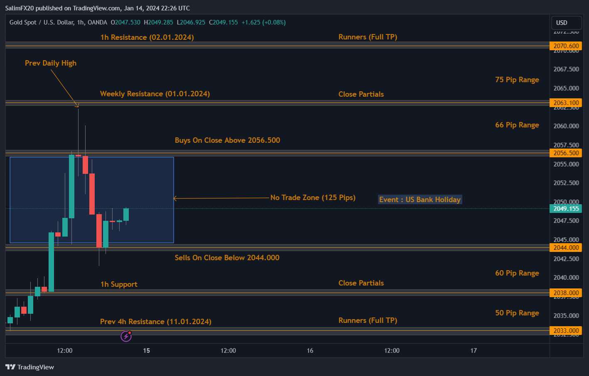Screen dimensions: 589x376
Task: Click the 2038.000 1h Support price label
Action: (x=566, y=293)
